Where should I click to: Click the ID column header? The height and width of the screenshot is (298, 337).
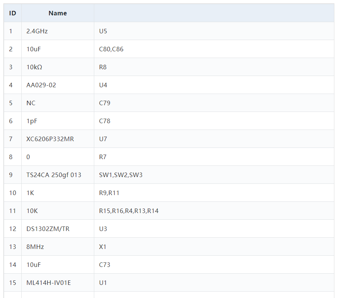tap(13, 13)
